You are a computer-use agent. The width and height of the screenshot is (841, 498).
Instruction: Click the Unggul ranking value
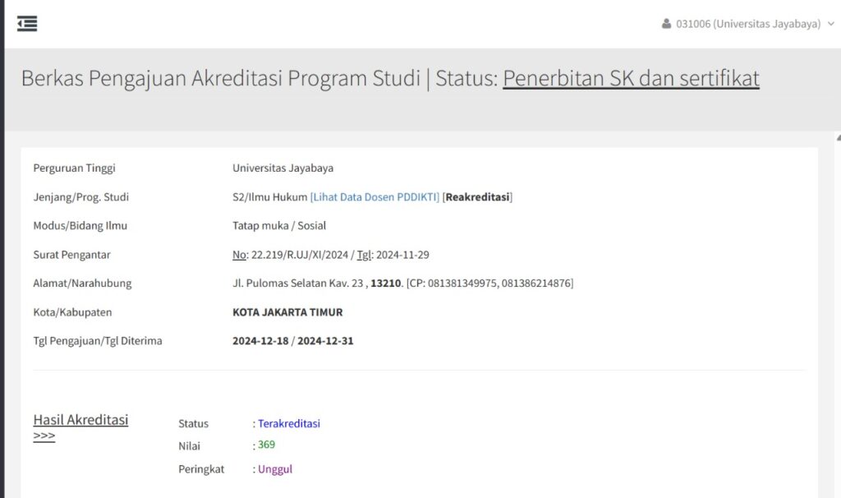pos(274,469)
